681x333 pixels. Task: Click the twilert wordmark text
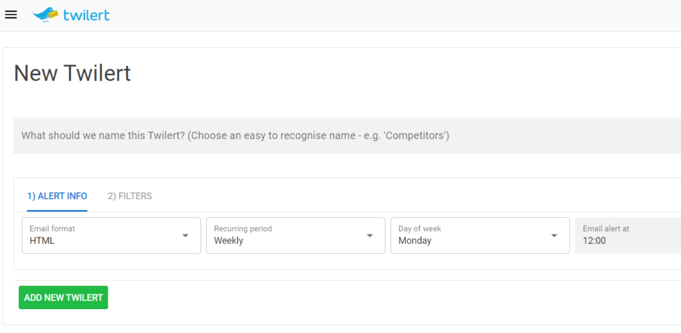(x=86, y=15)
